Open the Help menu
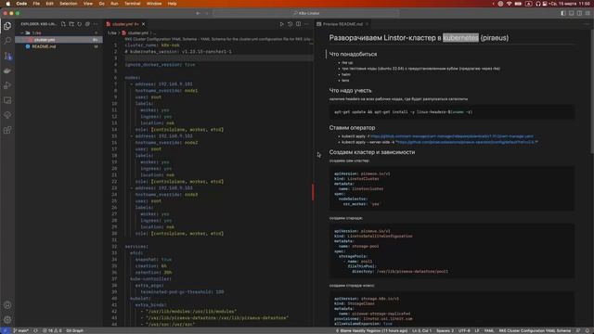 click(173, 4)
